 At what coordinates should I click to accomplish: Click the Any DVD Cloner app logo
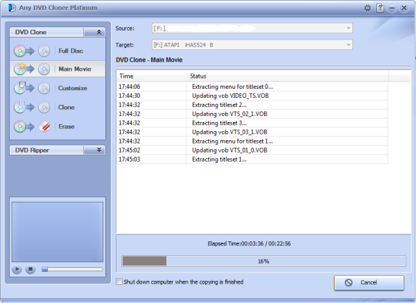point(12,8)
